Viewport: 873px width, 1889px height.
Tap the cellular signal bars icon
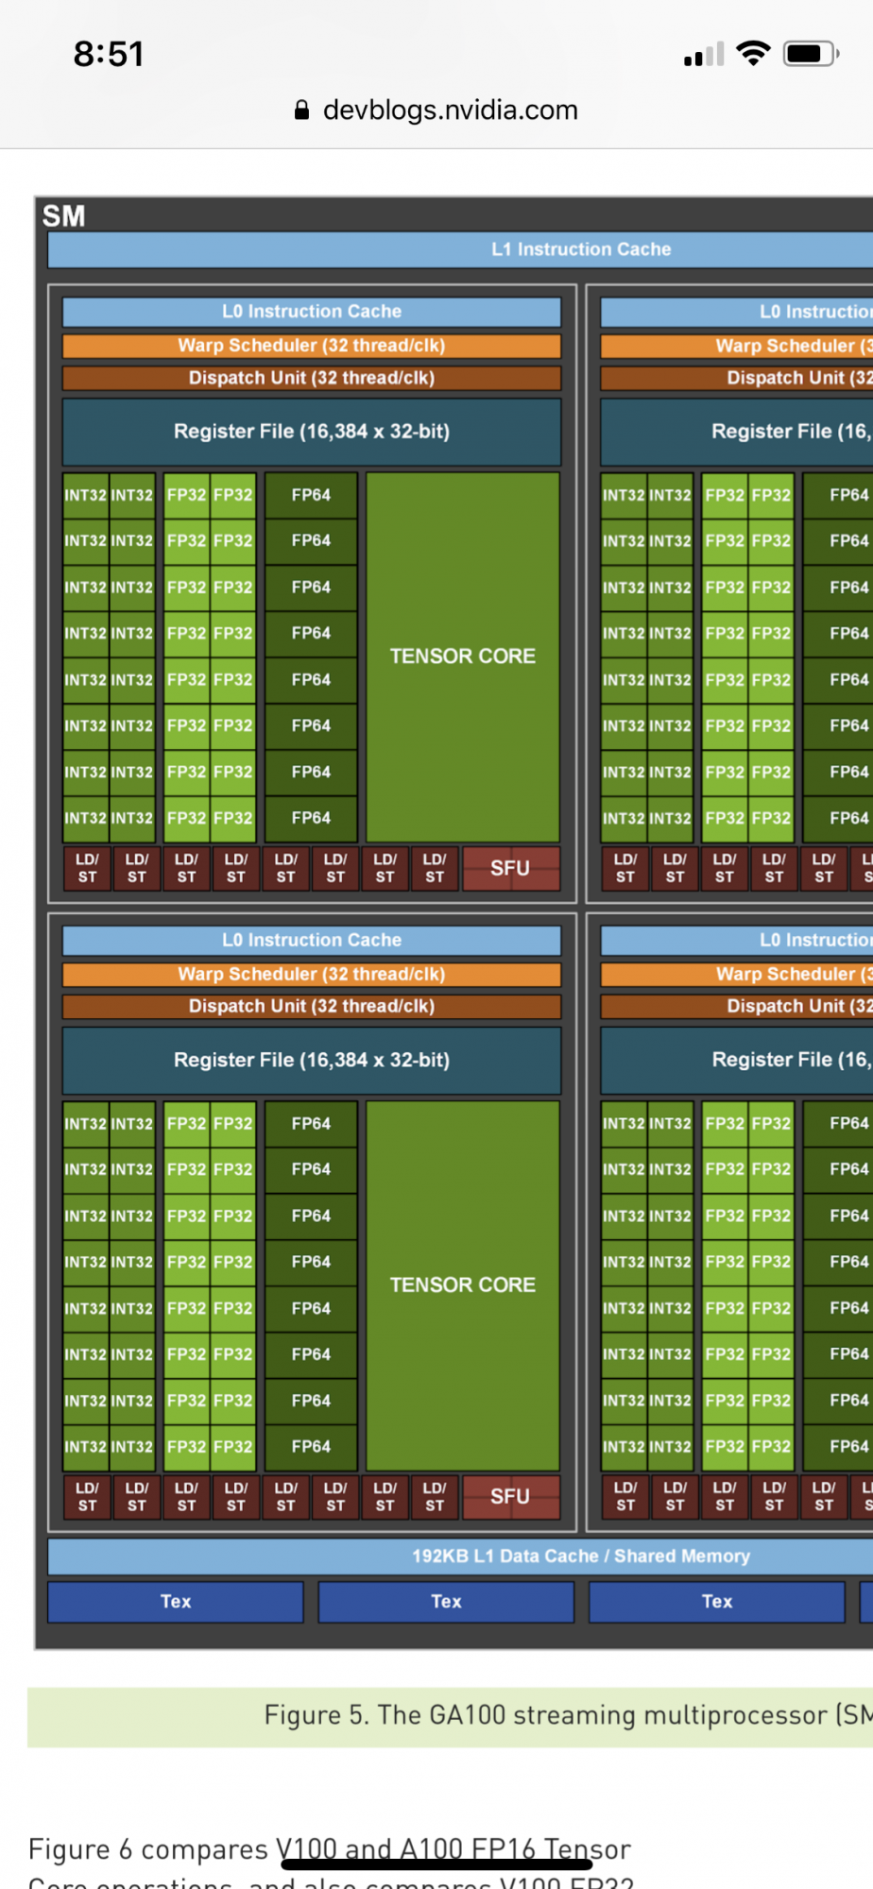tap(704, 54)
